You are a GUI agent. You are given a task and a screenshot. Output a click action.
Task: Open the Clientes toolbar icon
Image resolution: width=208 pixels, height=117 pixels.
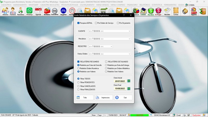5,11
